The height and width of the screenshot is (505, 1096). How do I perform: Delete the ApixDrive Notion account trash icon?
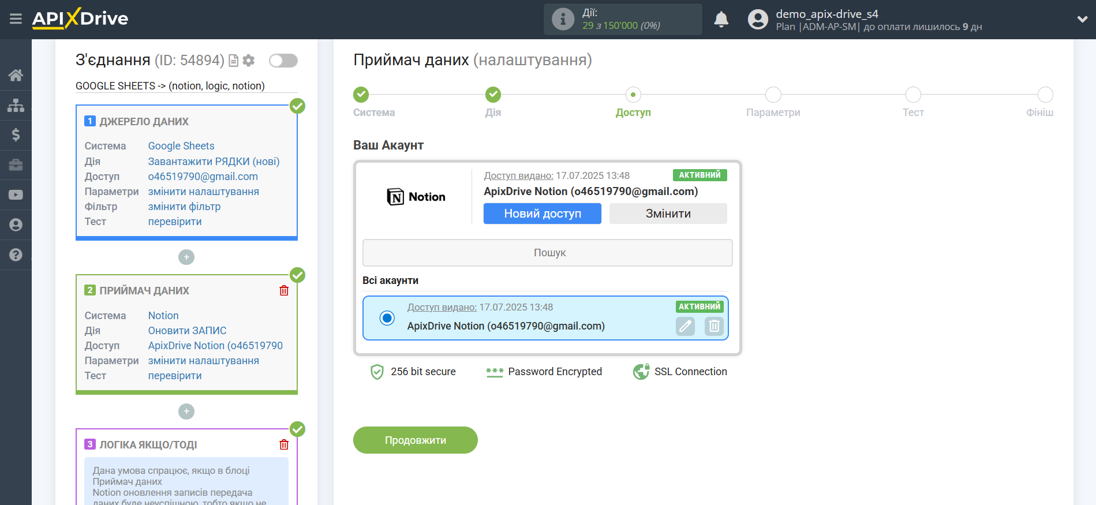click(x=714, y=326)
